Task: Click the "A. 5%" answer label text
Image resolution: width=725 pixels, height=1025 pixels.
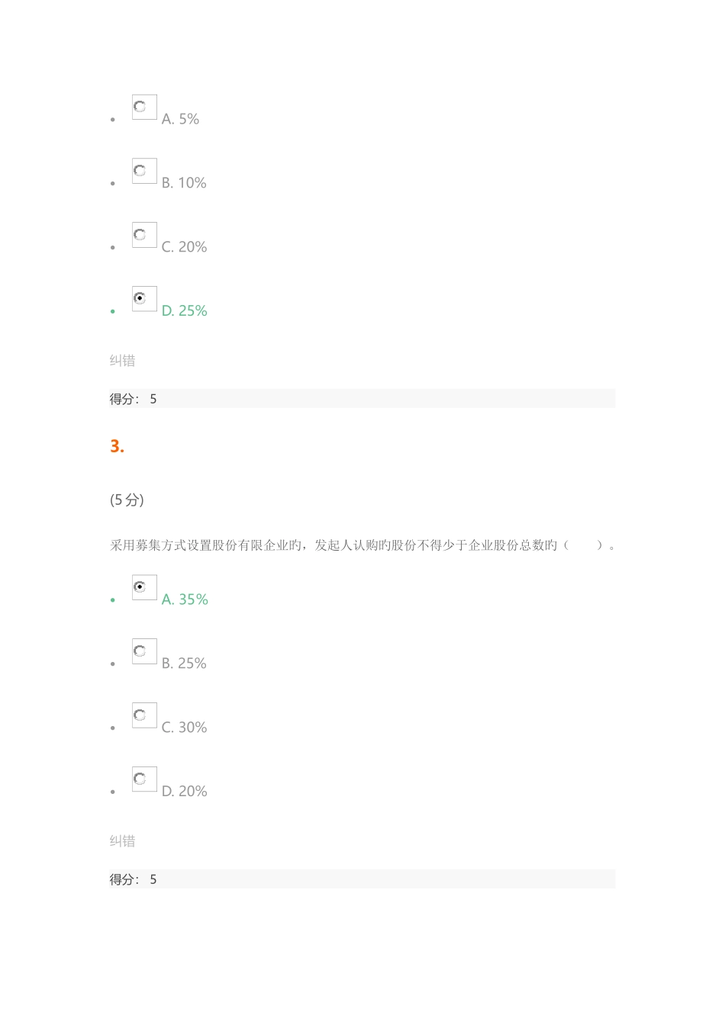Action: pos(180,119)
